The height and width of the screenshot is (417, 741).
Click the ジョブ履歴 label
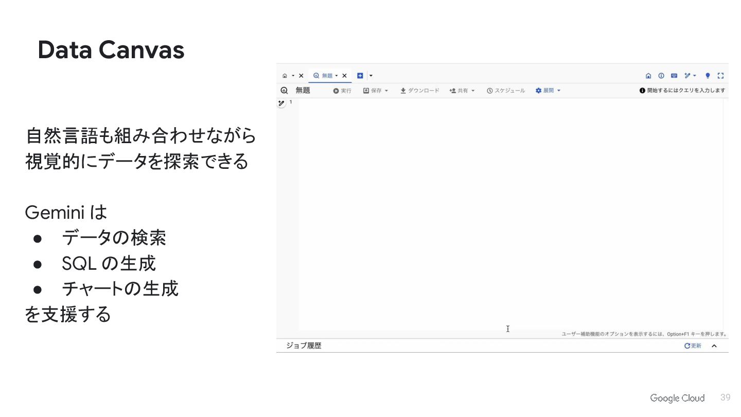point(304,346)
